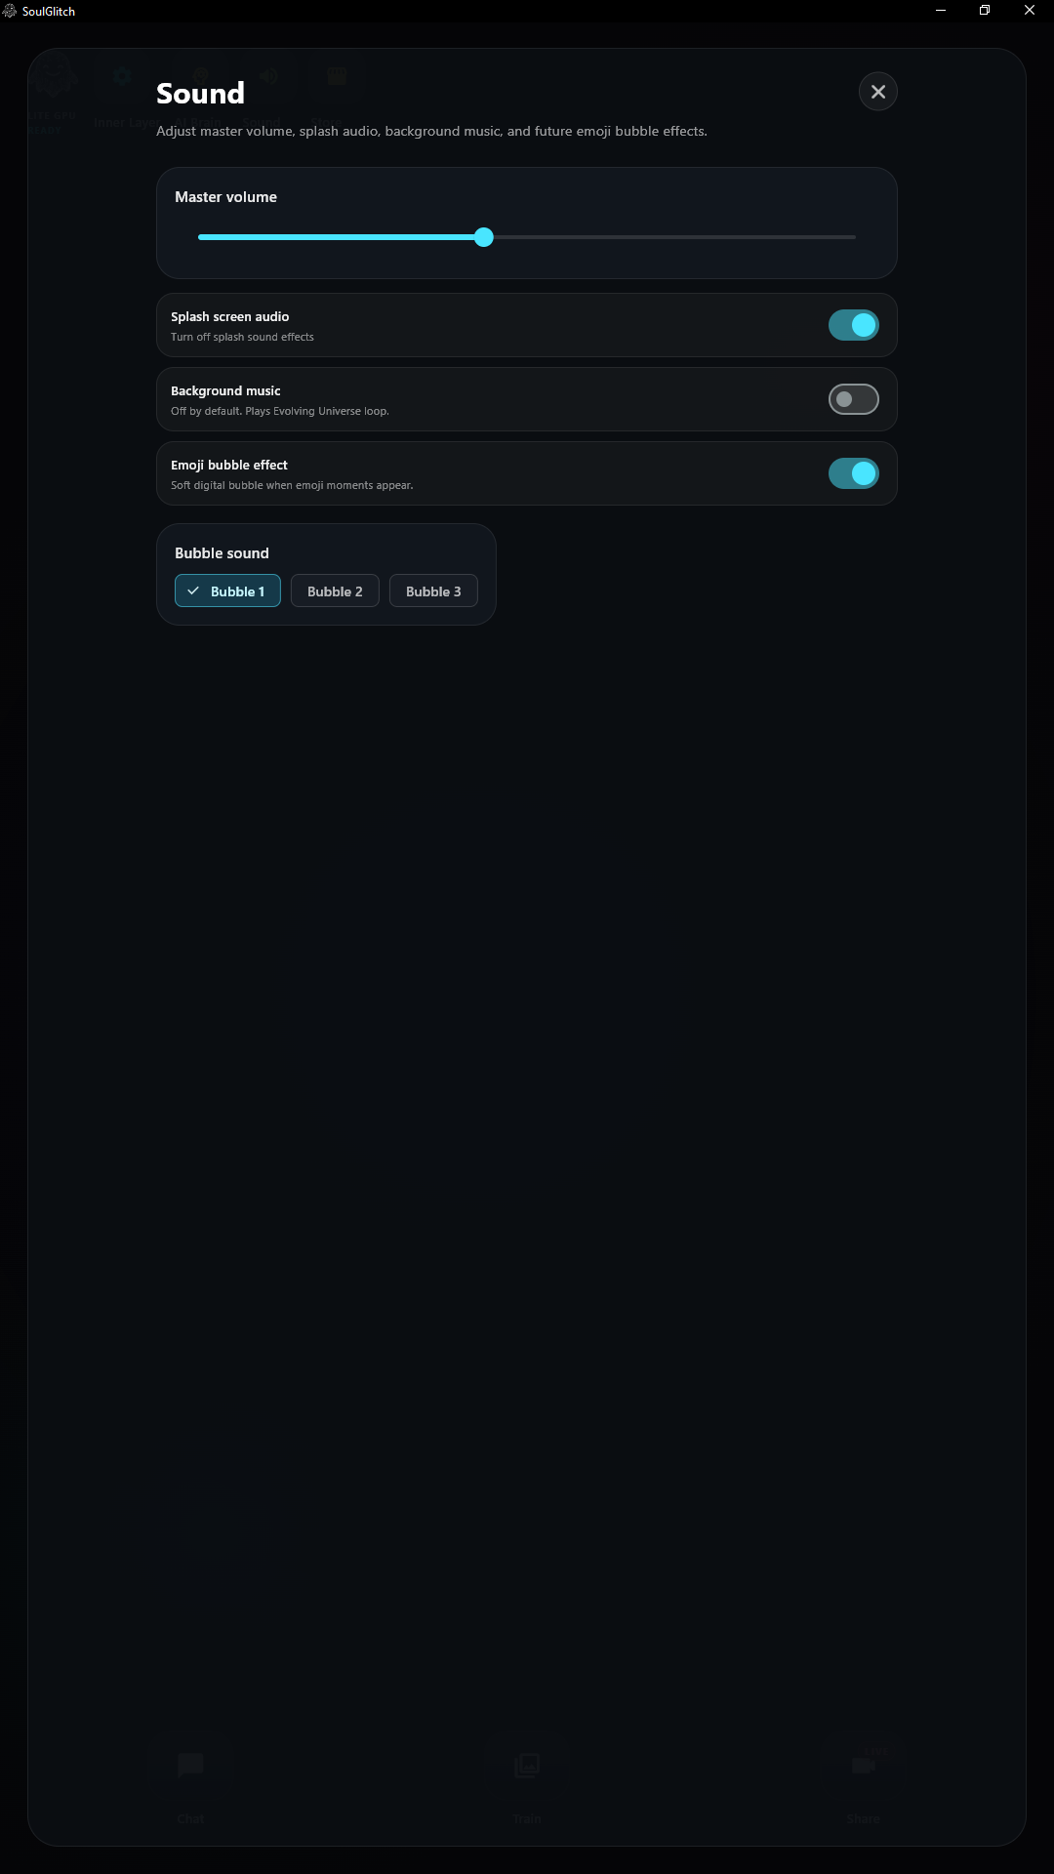
Task: Click the "Adjust master volume" description text
Action: (431, 131)
